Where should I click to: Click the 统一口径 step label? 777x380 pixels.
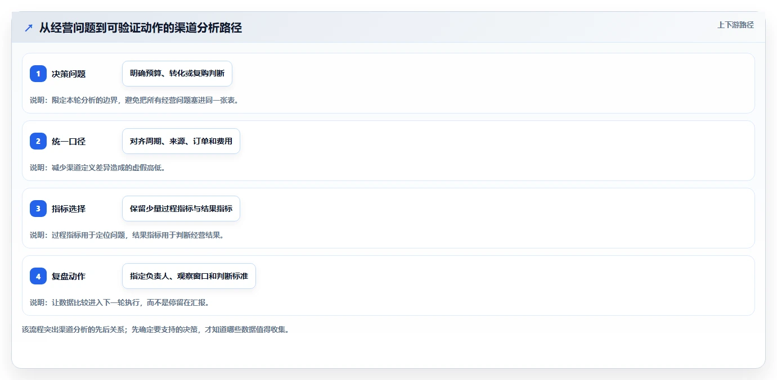tap(69, 141)
